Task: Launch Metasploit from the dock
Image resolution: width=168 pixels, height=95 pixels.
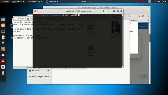Action: pos(3,43)
